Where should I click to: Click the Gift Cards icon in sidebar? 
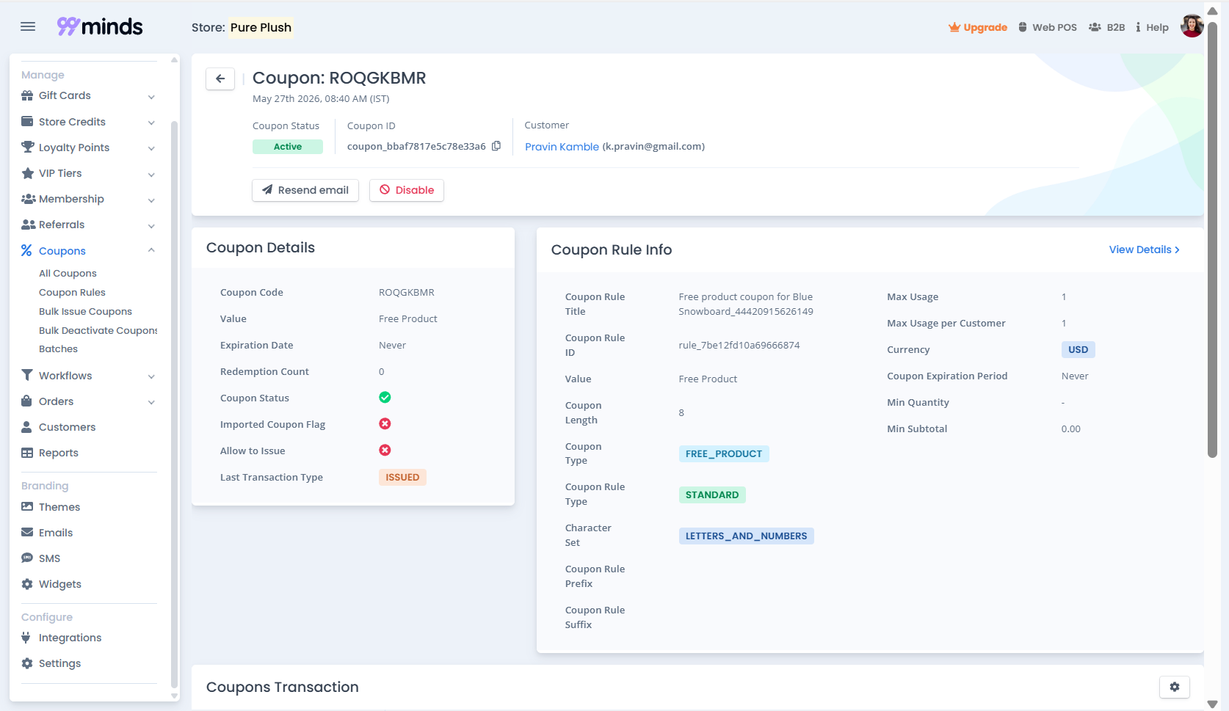(x=27, y=95)
